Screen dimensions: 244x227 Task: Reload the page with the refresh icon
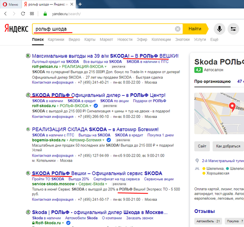(x=23, y=14)
